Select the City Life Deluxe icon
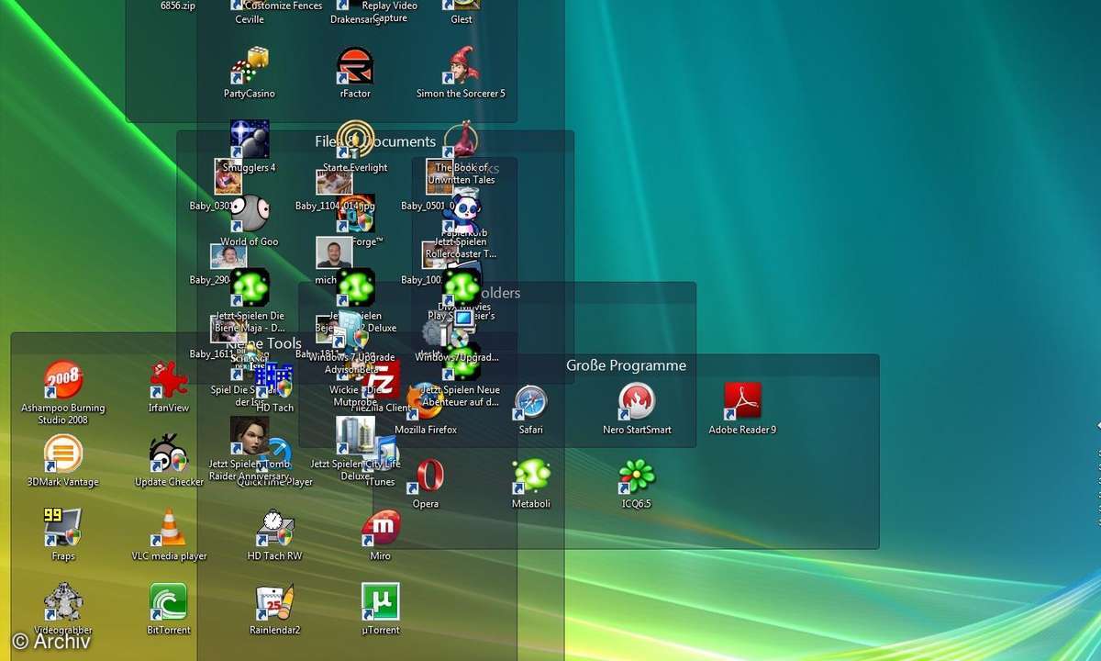Viewport: 1101px width, 661px height. coord(355,436)
